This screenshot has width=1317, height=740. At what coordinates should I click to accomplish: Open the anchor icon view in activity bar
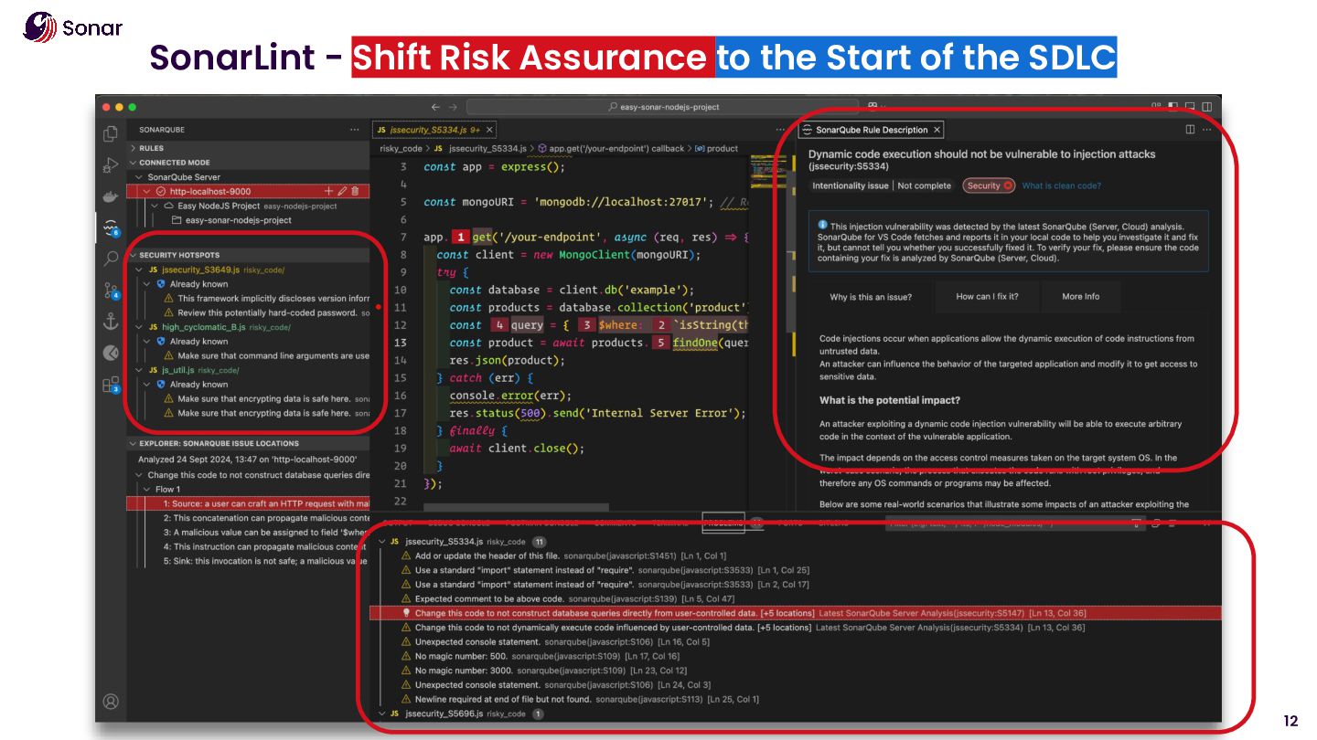coord(111,321)
